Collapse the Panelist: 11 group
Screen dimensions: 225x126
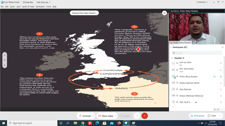click(172, 58)
